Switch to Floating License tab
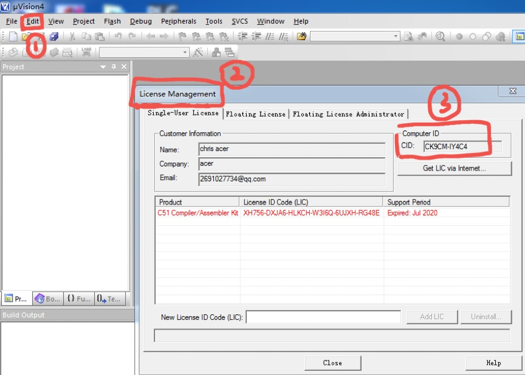Viewport: 525px width, 375px height. pyautogui.click(x=255, y=114)
